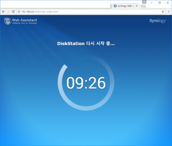The width and height of the screenshot is (172, 146).
Task: Open the Chrome three-dot menu
Action: tap(168, 12)
